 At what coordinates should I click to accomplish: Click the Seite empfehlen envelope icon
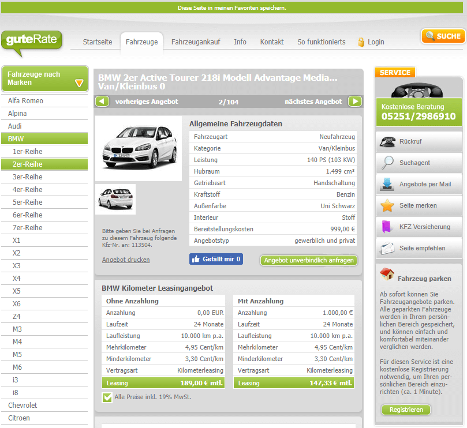387,248
